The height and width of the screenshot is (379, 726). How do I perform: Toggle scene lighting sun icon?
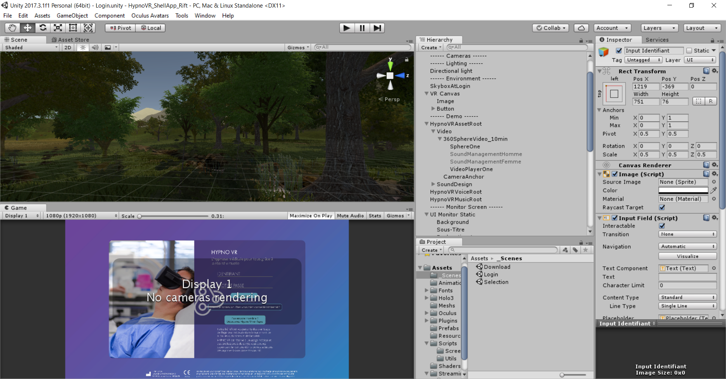[83, 48]
